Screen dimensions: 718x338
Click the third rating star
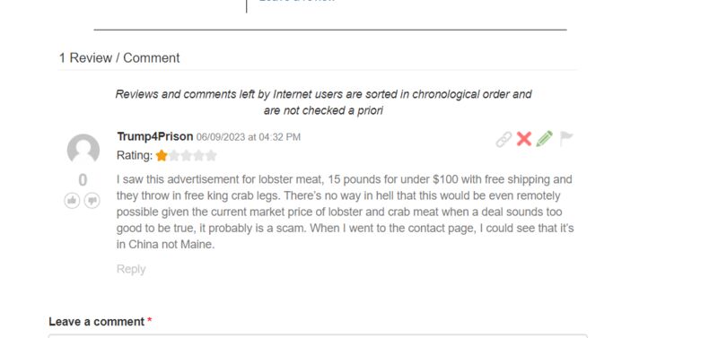(x=186, y=156)
